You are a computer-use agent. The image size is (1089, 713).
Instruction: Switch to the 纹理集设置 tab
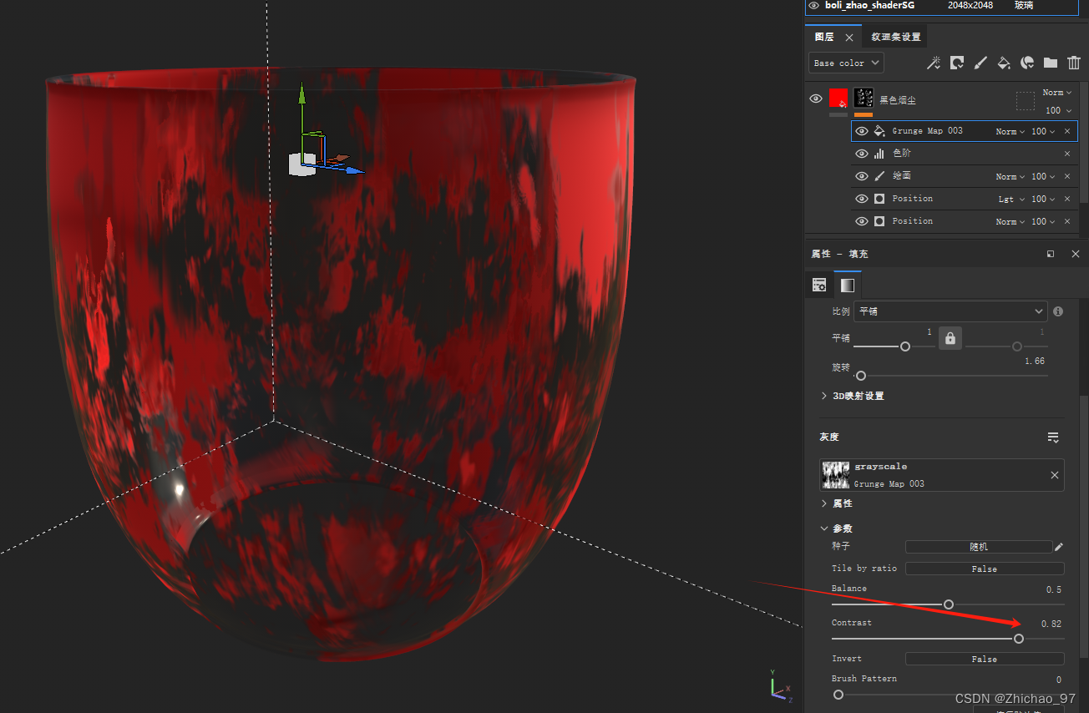click(895, 37)
